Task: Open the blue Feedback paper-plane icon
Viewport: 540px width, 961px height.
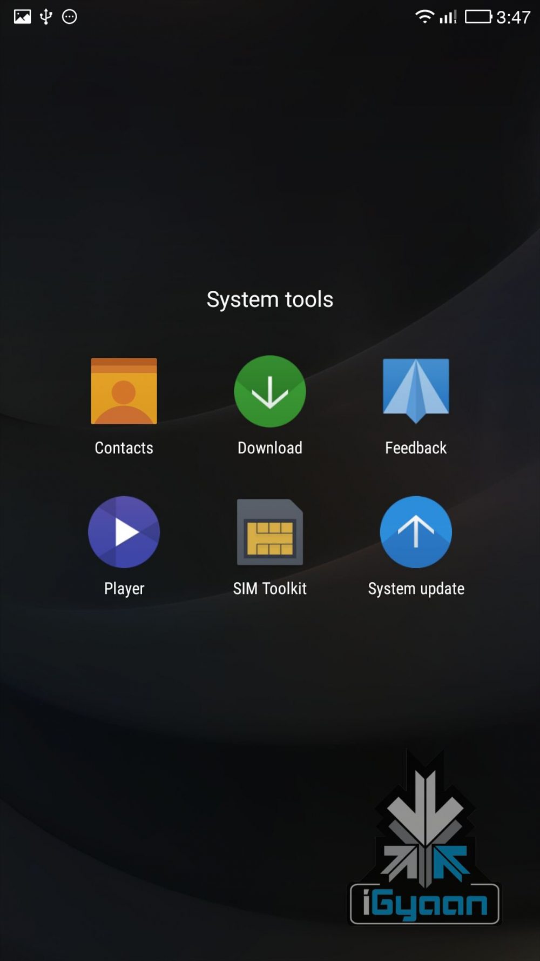Action: point(415,390)
